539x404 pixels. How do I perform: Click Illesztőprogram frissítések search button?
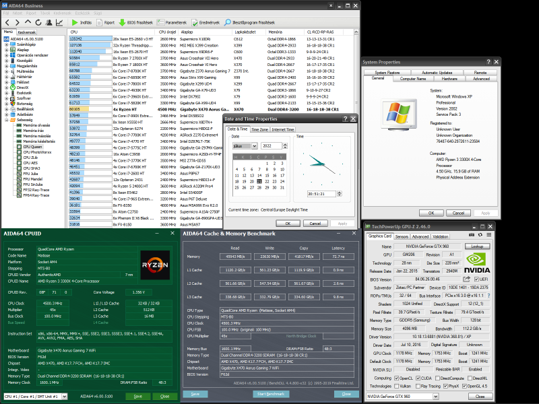[x=249, y=23]
